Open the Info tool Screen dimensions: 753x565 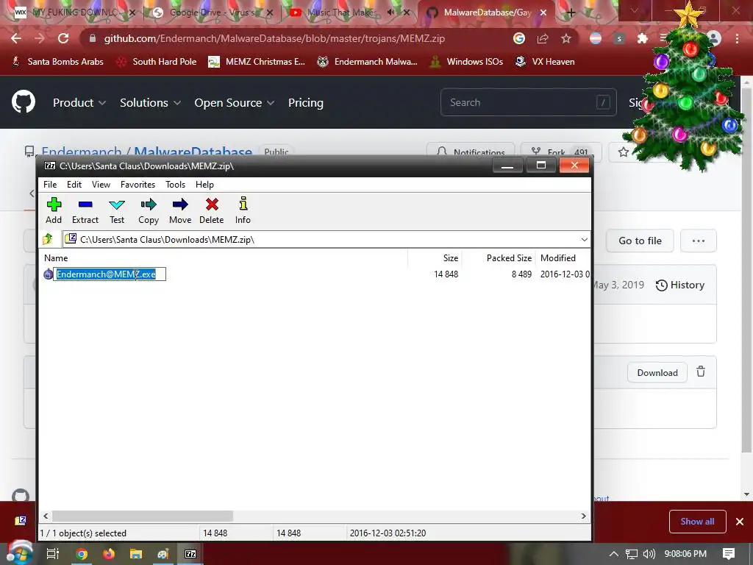pyautogui.click(x=243, y=210)
